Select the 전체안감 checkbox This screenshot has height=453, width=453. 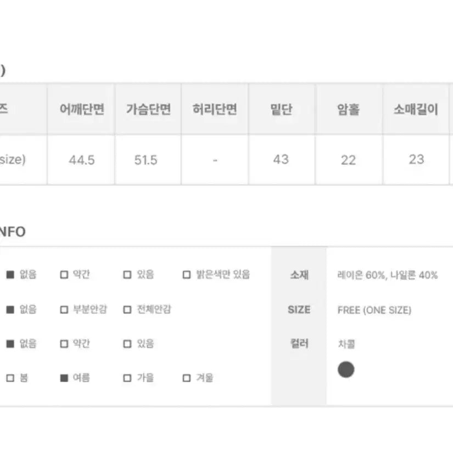pyautogui.click(x=127, y=310)
